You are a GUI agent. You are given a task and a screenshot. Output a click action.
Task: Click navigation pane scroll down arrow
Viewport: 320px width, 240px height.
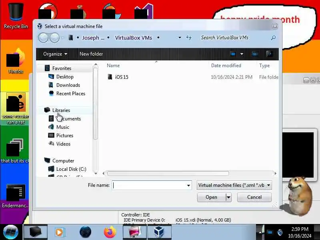click(x=96, y=174)
